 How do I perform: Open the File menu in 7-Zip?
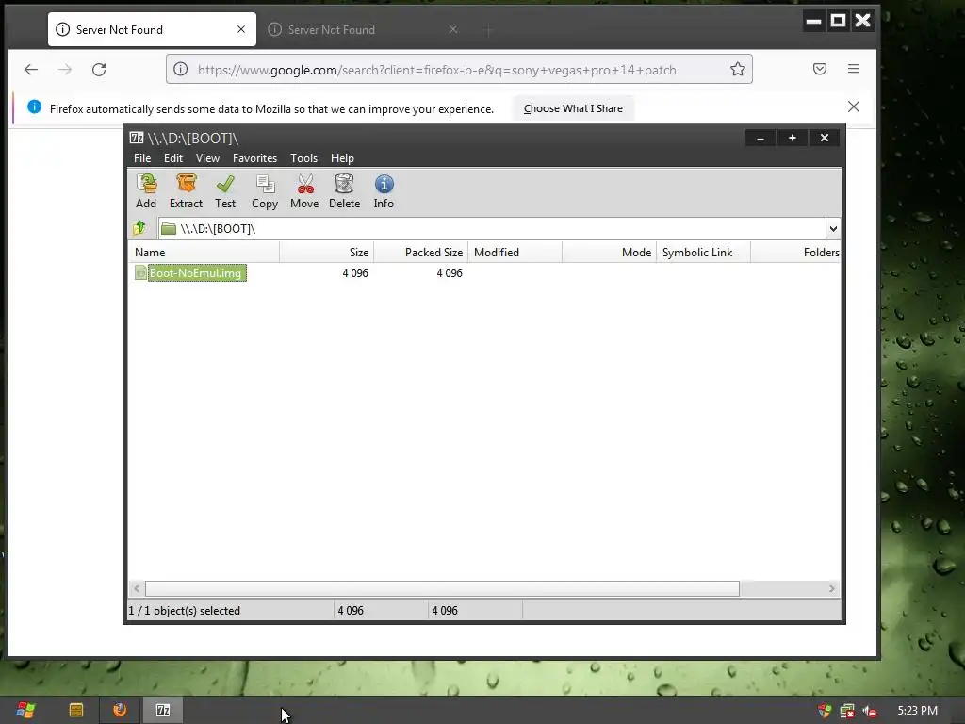click(x=142, y=158)
